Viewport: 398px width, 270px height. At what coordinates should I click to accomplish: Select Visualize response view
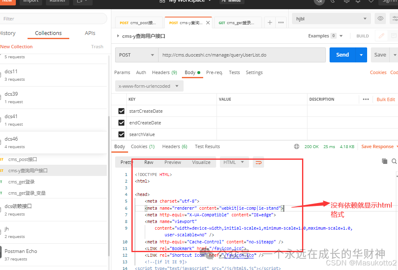[x=201, y=162]
